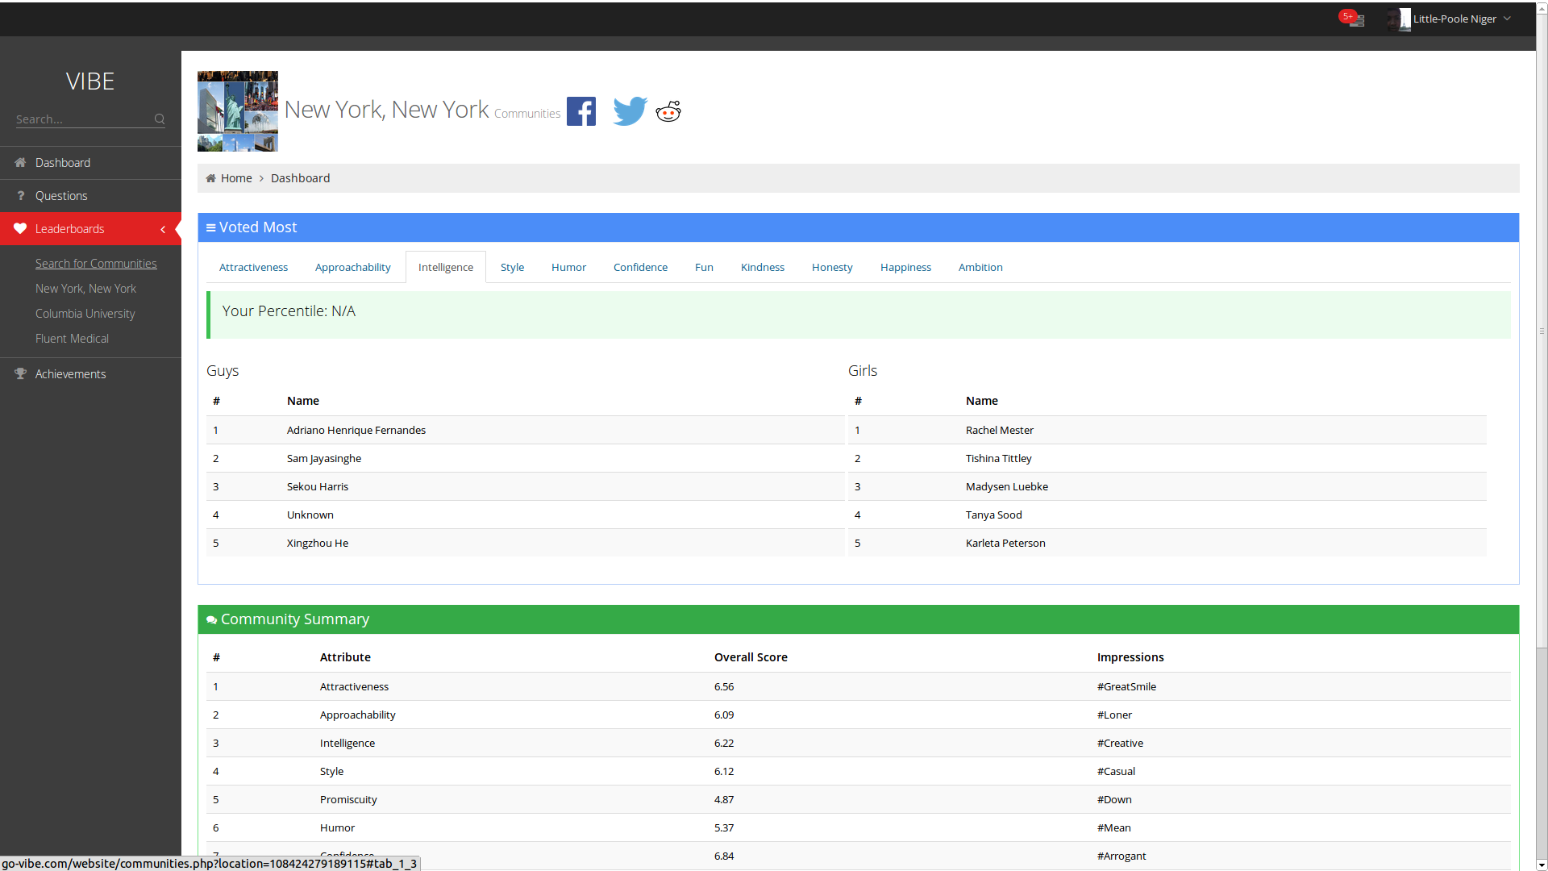Switch to the Attractiveness tab
Screen dimensions: 1548x871
[x=253, y=267]
